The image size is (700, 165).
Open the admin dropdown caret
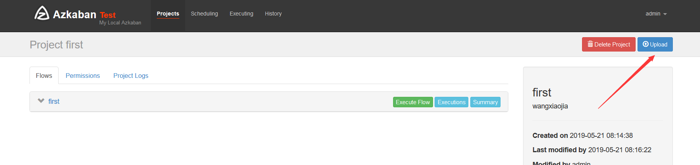point(665,14)
